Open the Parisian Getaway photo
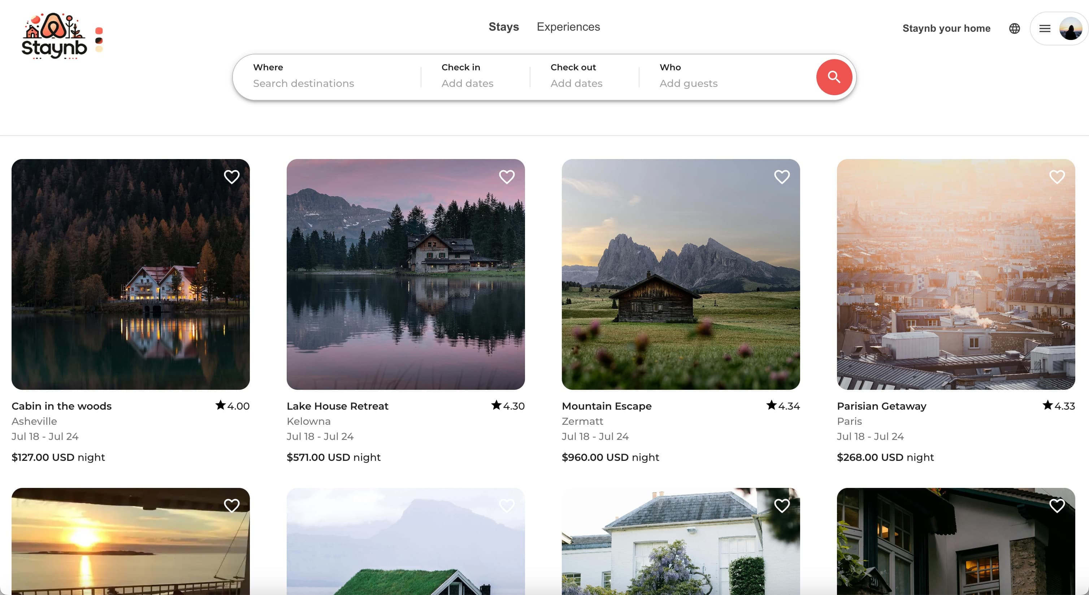1089x595 pixels. tap(955, 274)
